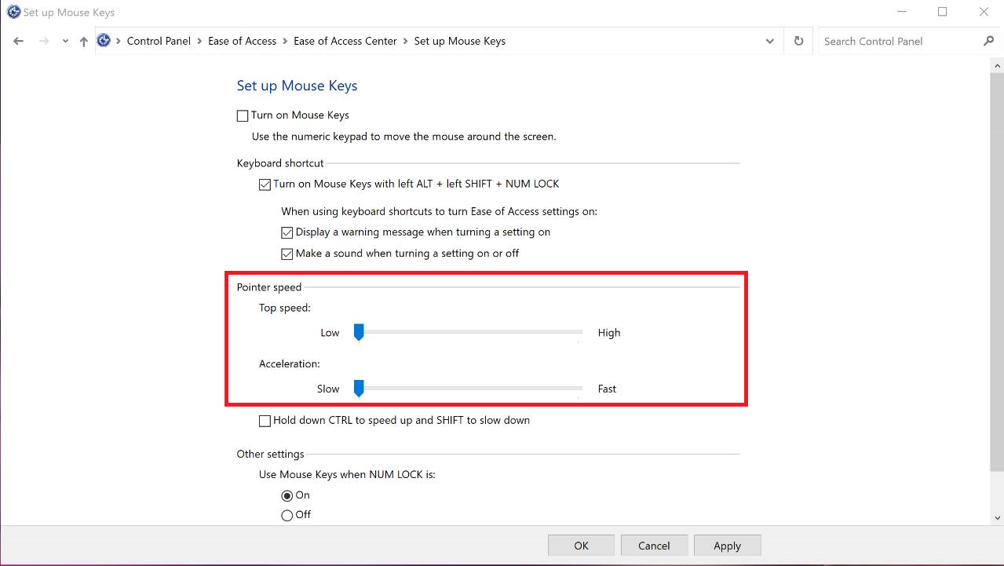Go to Control Panel breadcrumb

[x=159, y=42]
